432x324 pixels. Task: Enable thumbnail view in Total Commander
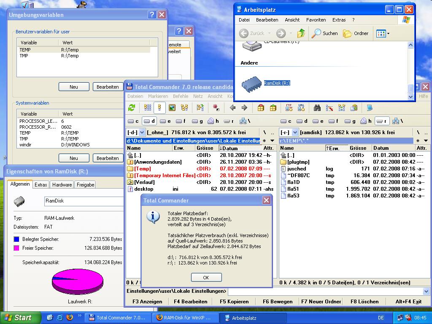pyautogui.click(x=172, y=108)
